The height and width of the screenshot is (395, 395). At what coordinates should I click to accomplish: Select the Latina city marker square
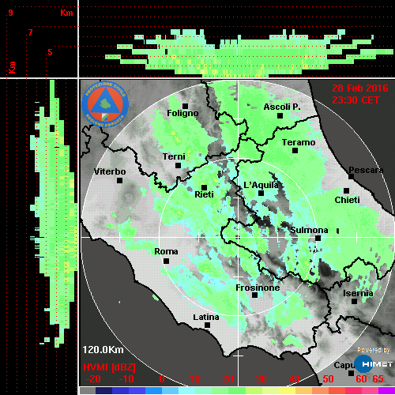click(x=207, y=325)
